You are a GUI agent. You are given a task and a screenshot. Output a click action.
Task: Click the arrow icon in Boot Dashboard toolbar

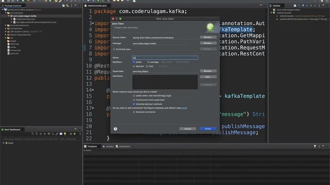tap(71, 134)
